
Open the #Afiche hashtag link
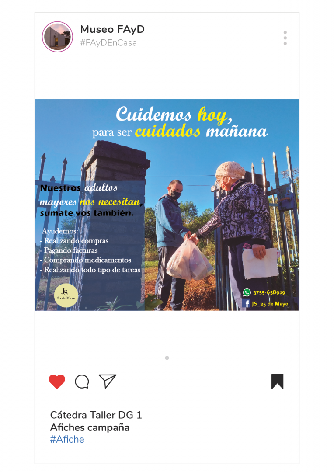(x=67, y=439)
